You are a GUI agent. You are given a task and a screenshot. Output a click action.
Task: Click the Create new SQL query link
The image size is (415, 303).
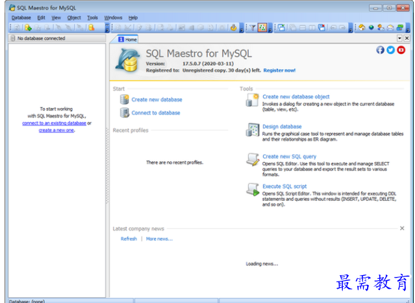pos(289,157)
